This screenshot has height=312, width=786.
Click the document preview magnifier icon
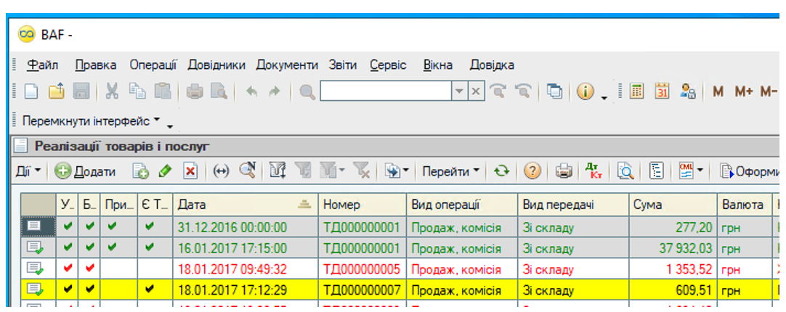[x=625, y=171]
